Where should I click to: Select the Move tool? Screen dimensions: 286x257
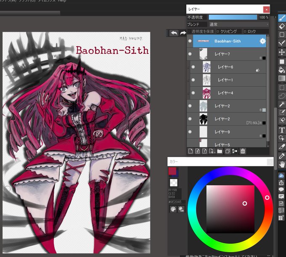[x=282, y=52]
